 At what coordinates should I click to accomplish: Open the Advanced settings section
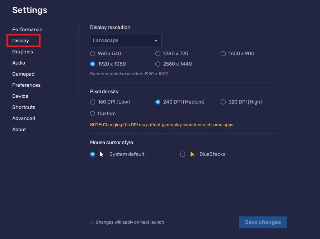[24, 118]
